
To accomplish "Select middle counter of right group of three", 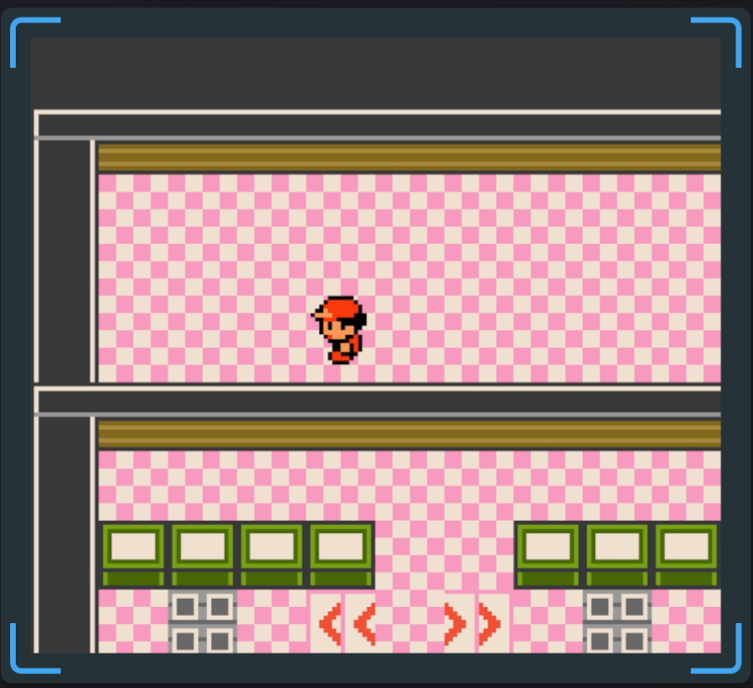I will (x=617, y=554).
